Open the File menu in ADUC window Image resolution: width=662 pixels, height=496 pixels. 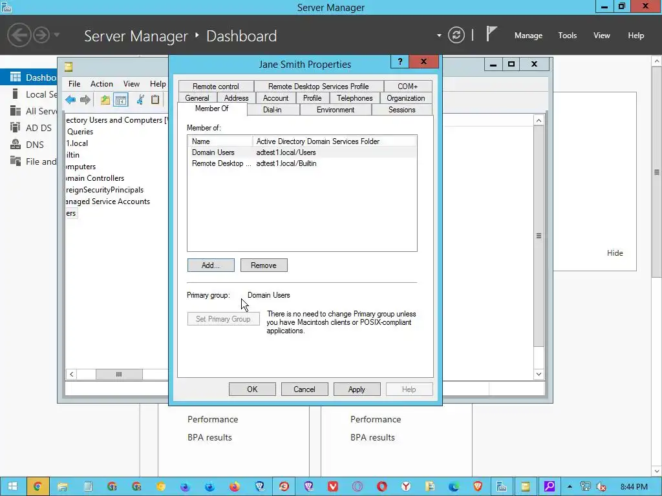74,83
